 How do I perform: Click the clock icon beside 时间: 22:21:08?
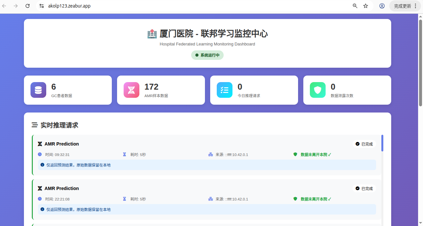click(40, 199)
